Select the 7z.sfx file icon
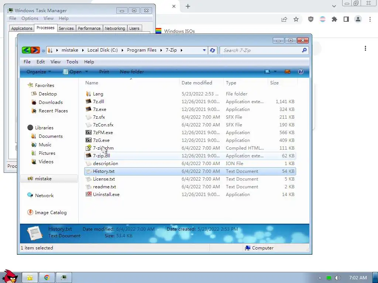Screen dimensions: 378x283 [x=89, y=117]
